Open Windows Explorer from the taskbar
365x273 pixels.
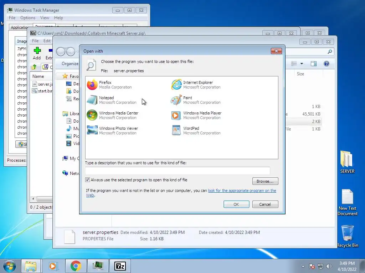coord(31,266)
